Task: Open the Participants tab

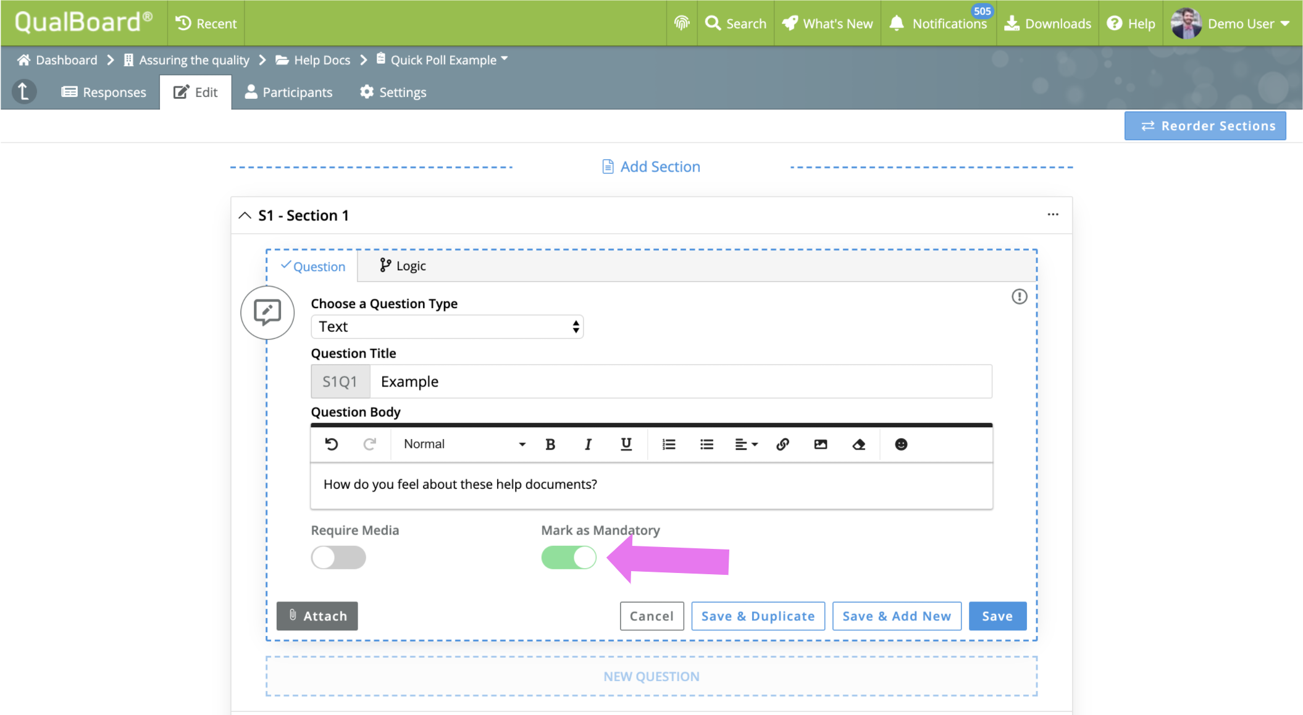Action: point(288,92)
